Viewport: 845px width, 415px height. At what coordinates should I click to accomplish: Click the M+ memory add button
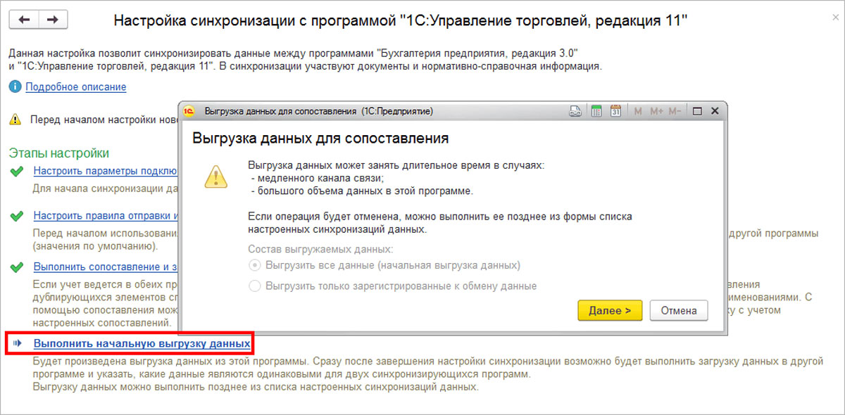[x=656, y=111]
